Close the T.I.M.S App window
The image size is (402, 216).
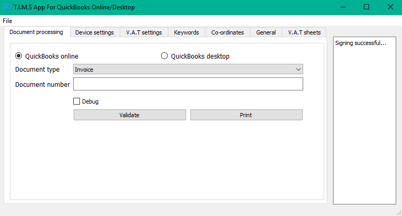390,7
